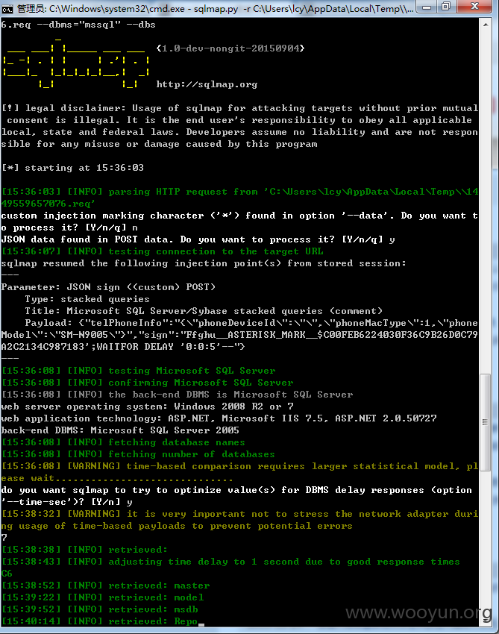Click the sqlmap ASCII art logo
Viewport: 499px width, 634px height.
(76, 63)
